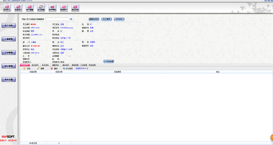Focus the employee fuzzy search input field
This screenshot has width=273, height=145.
click(x=57, y=19)
